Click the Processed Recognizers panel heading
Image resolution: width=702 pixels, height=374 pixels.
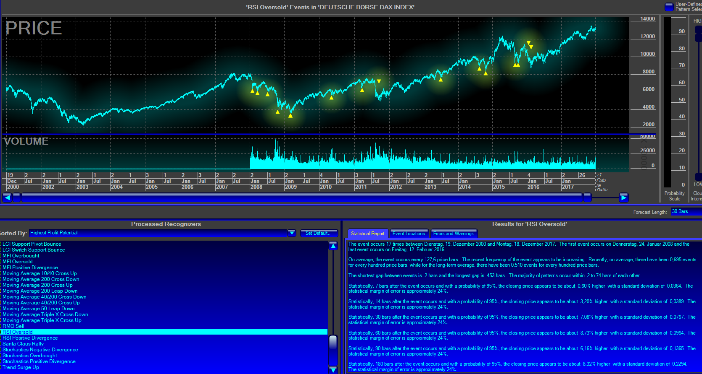166,224
